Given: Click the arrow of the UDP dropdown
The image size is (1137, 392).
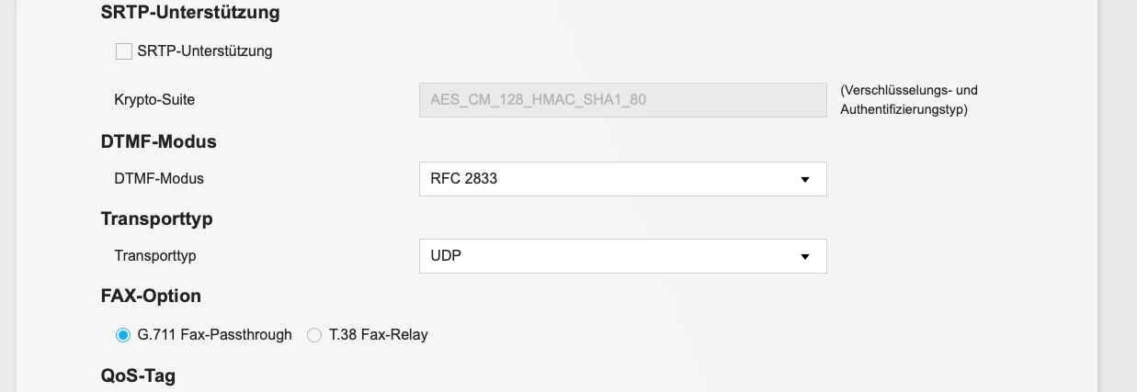Looking at the screenshot, I should [x=805, y=257].
